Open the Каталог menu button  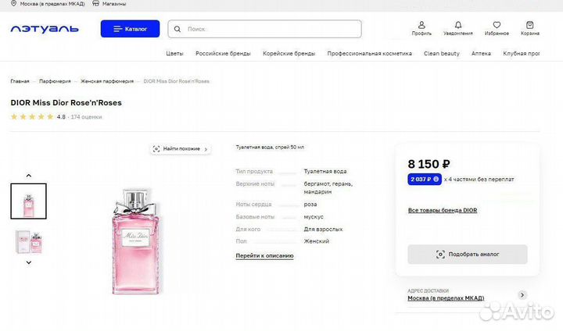130,29
